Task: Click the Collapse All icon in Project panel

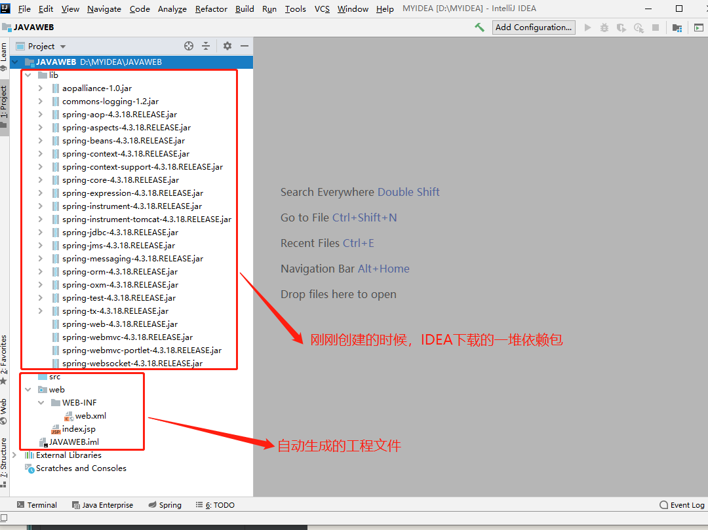Action: click(x=206, y=46)
